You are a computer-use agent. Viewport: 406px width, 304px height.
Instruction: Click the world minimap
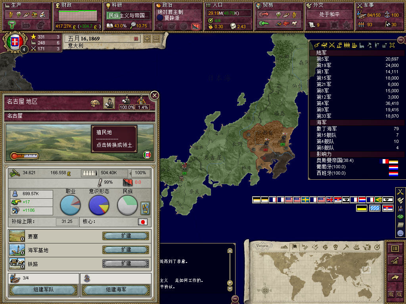pos(317,277)
